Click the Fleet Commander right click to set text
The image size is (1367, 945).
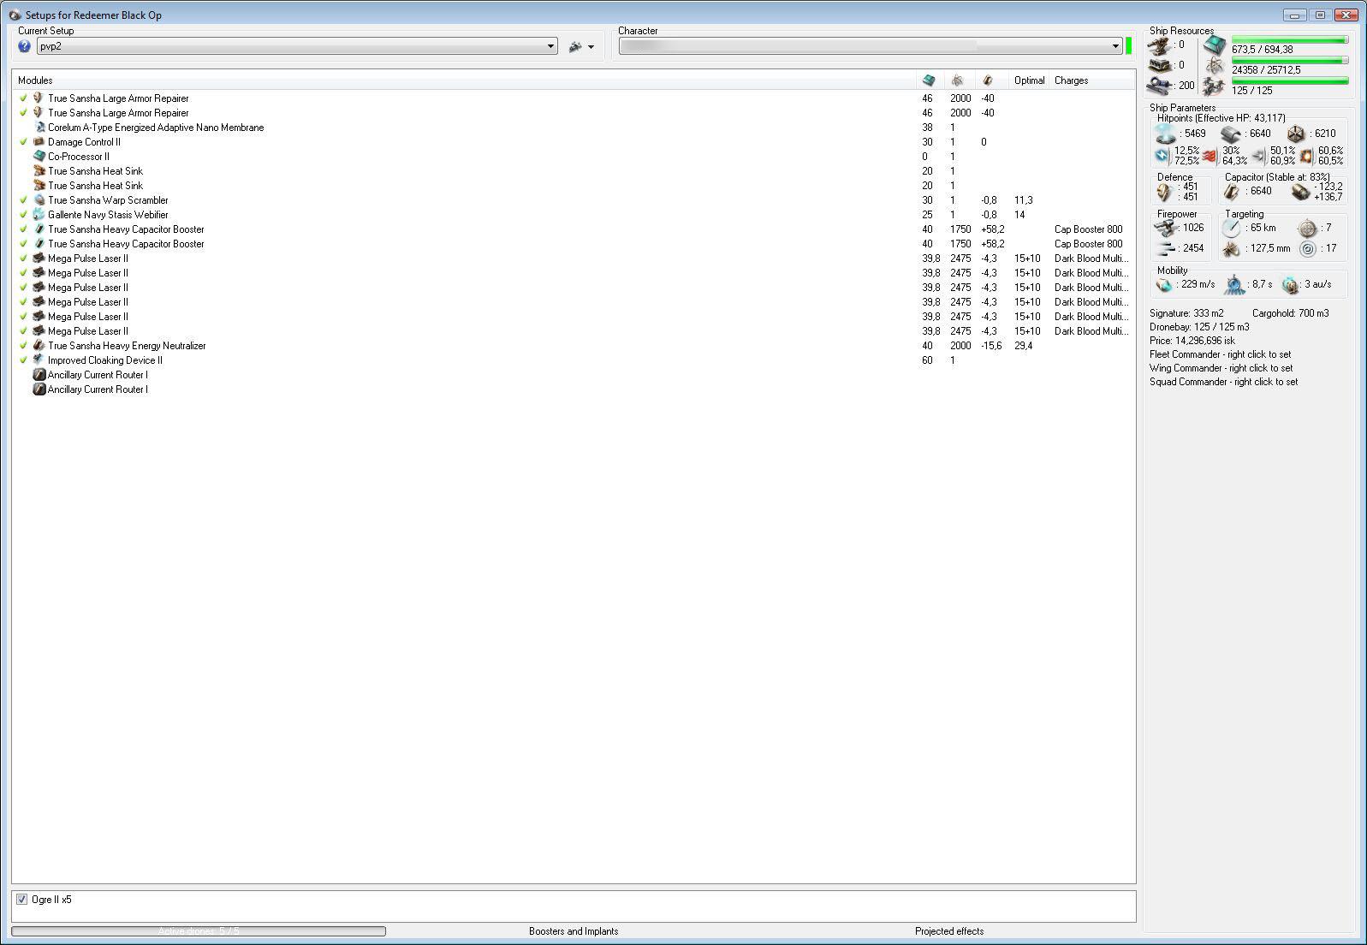pyautogui.click(x=1221, y=354)
